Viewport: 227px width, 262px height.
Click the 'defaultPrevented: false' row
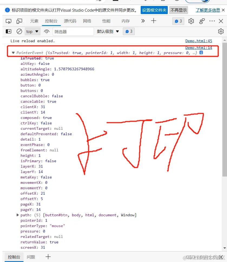coord(46,134)
